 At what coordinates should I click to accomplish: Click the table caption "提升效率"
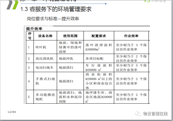point(34,29)
